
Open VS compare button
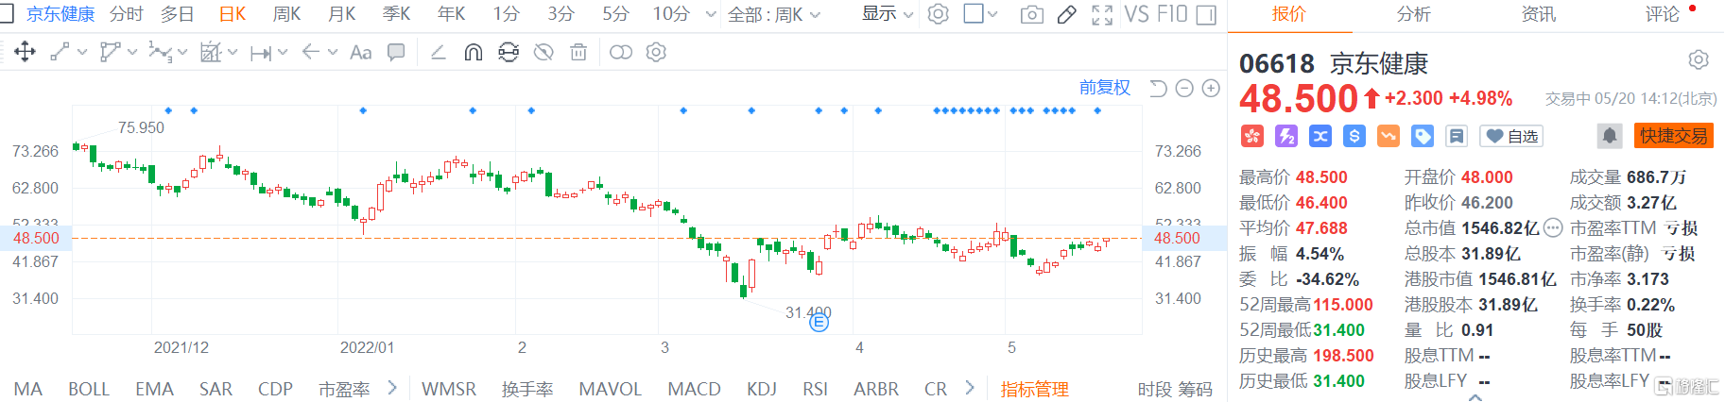pyautogui.click(x=1136, y=14)
